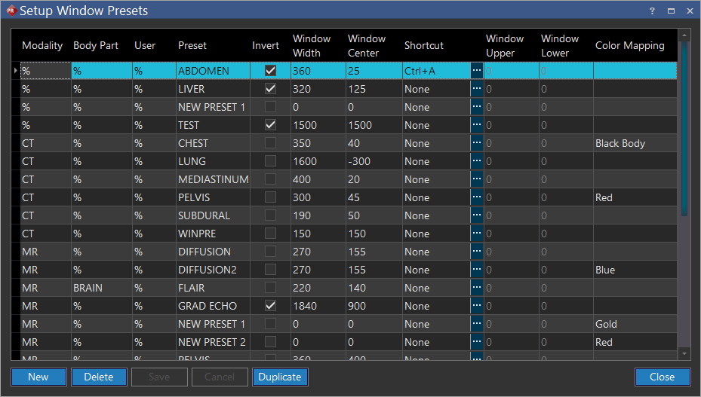This screenshot has height=397, width=701.
Task: Edit Window Width field for LUNG
Action: (317, 161)
